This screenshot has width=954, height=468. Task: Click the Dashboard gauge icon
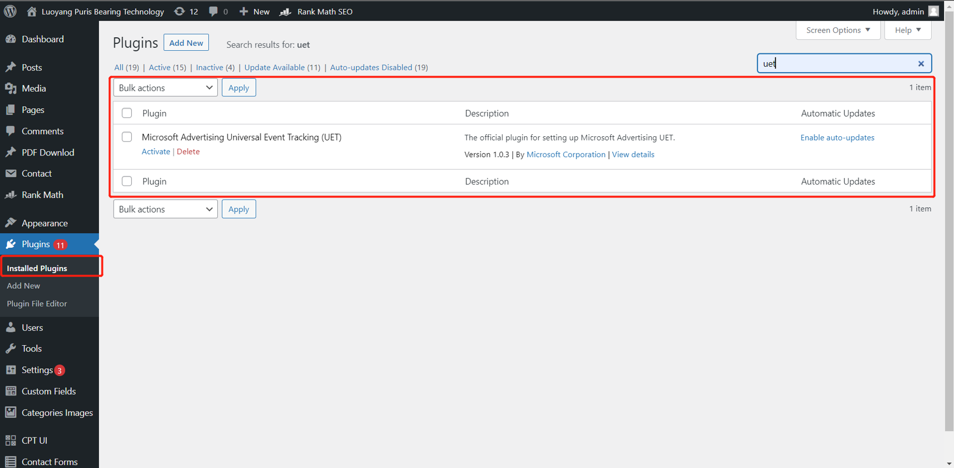pos(11,39)
